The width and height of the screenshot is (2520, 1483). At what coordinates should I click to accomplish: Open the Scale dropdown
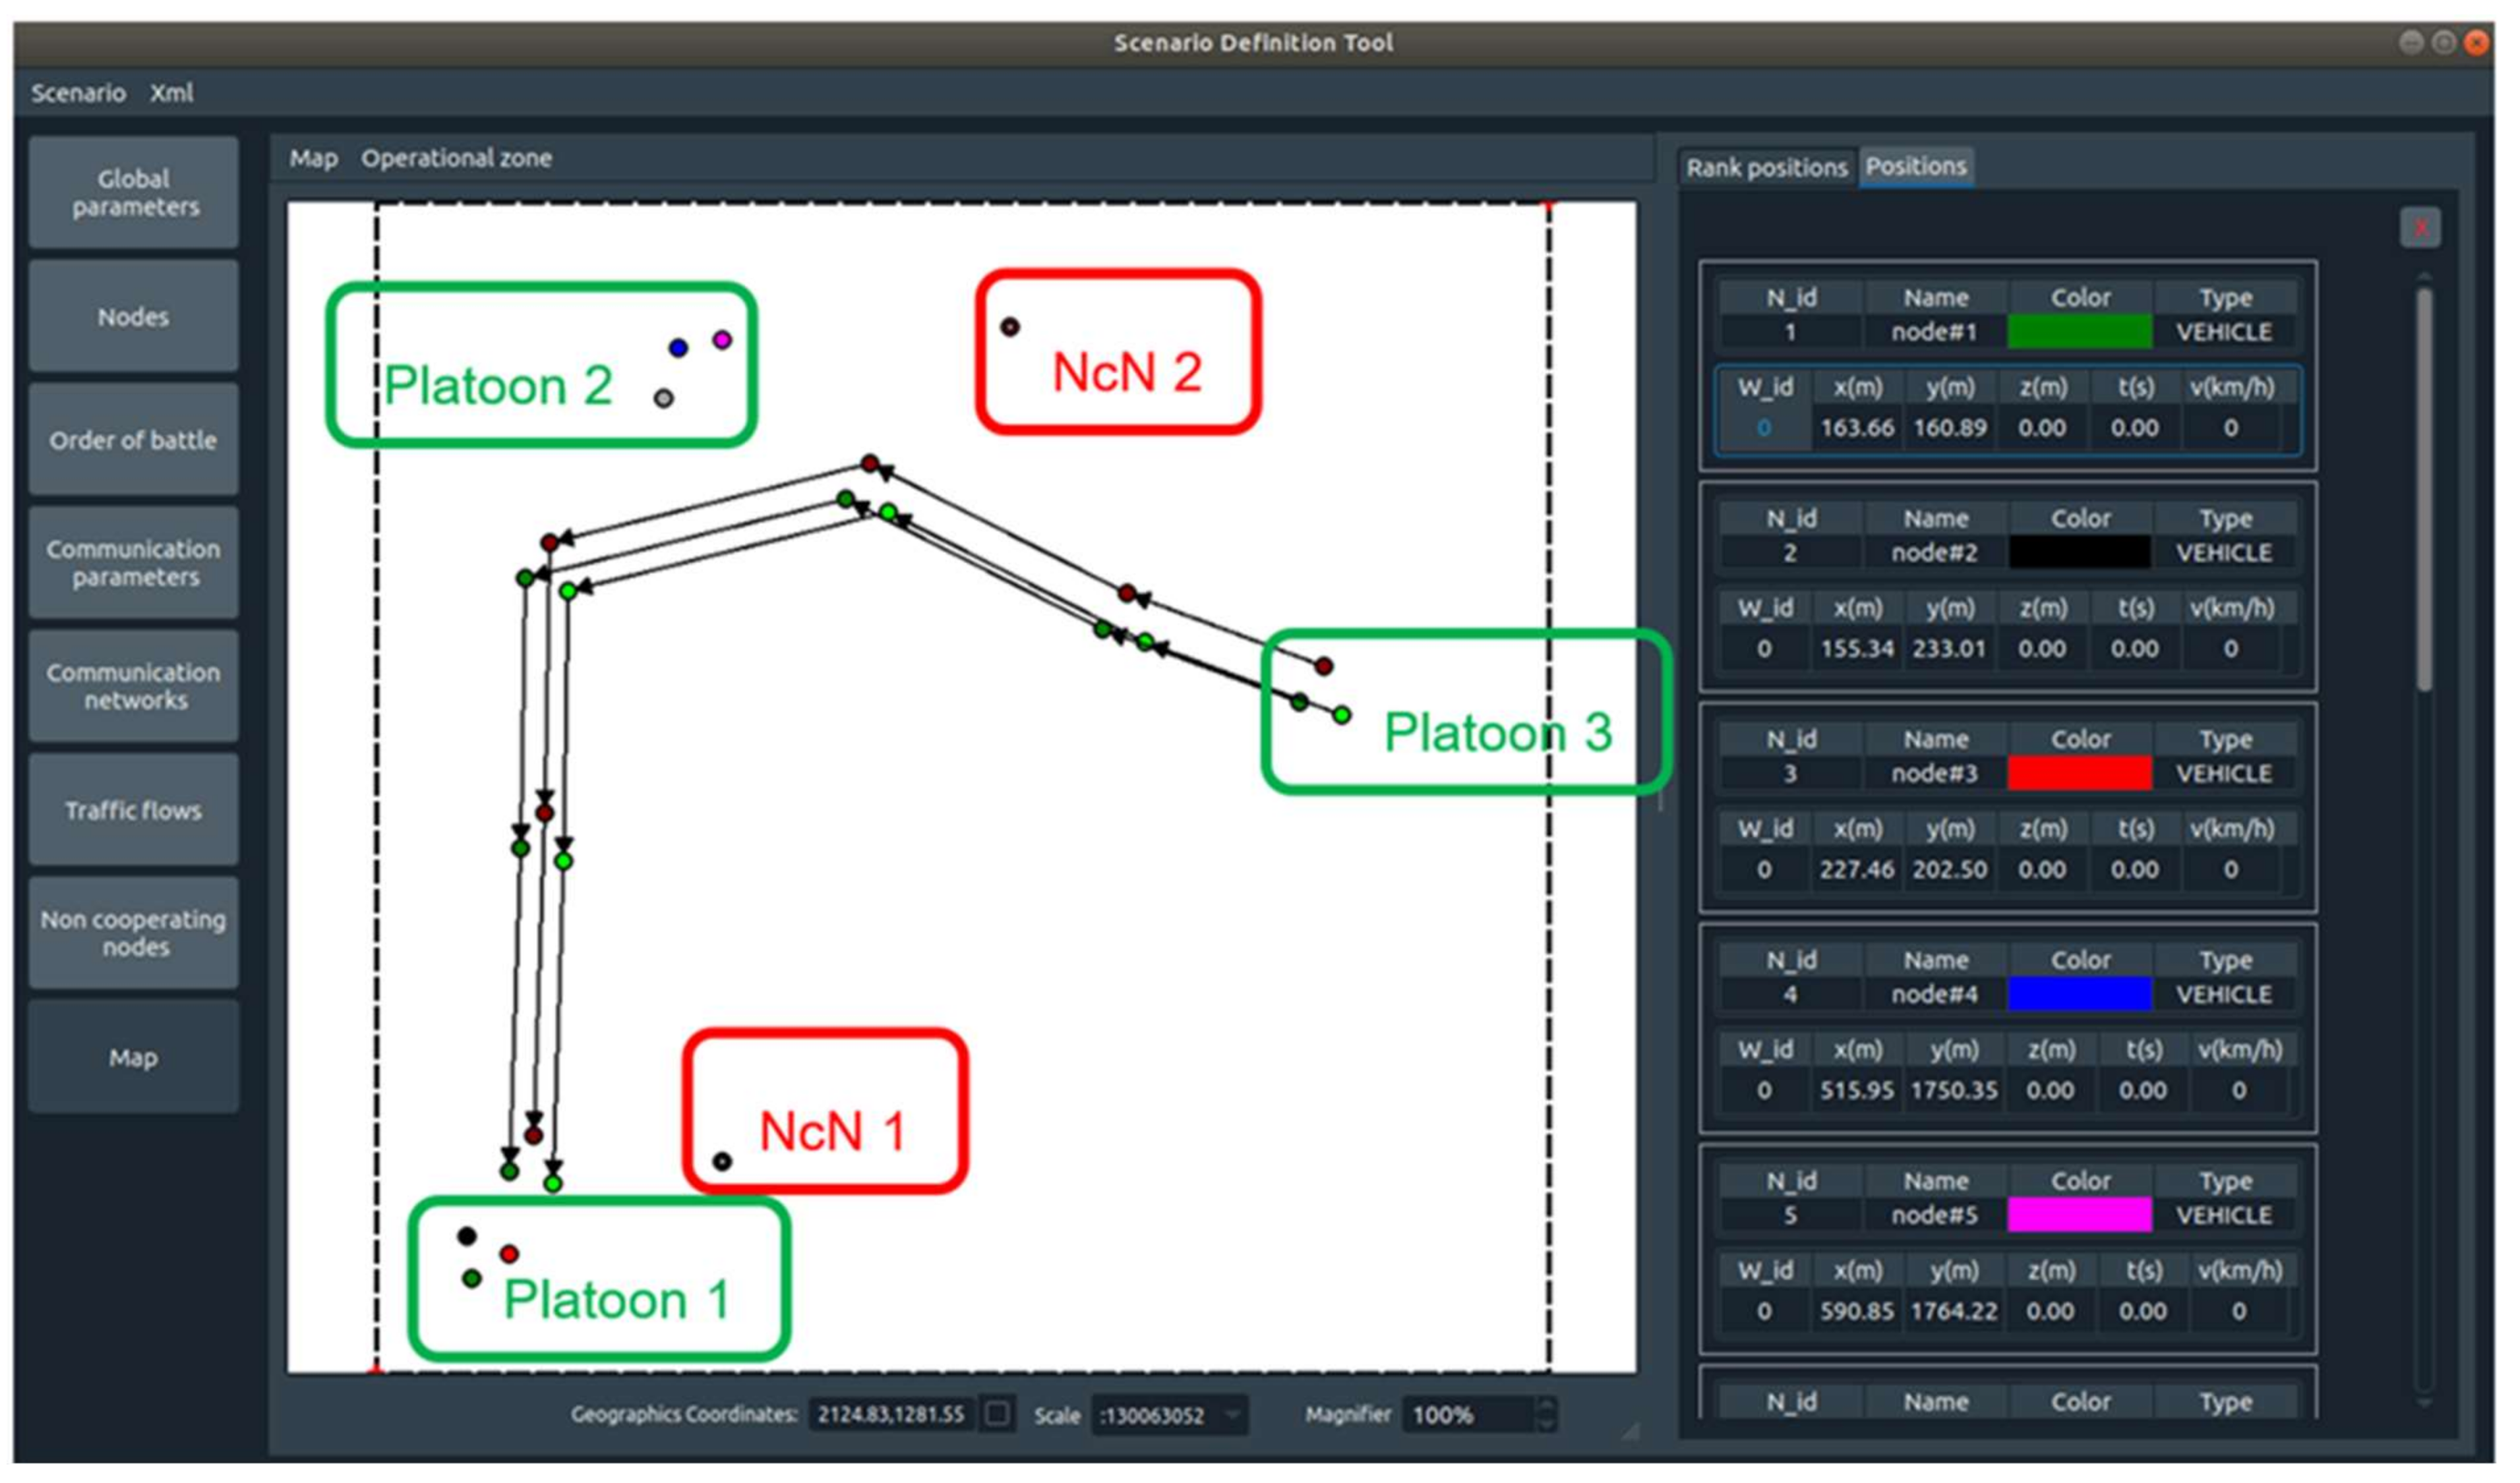pos(1232,1414)
